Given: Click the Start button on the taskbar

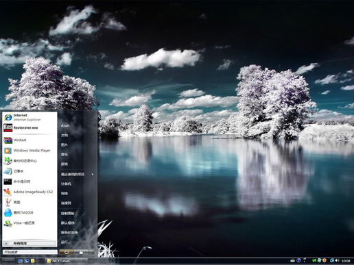Looking at the screenshot, I should (x=8, y=261).
